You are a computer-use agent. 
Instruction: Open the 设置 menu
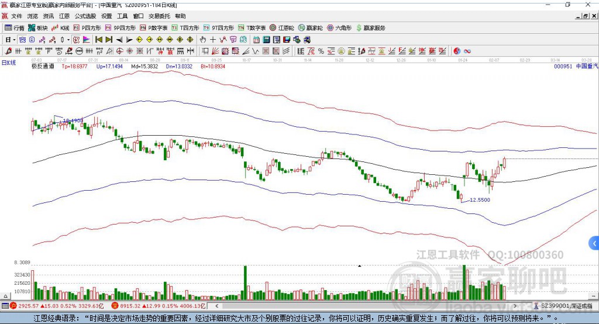click(x=106, y=16)
